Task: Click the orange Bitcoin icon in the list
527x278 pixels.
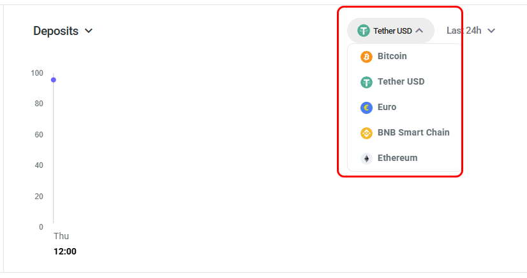Action: (366, 57)
